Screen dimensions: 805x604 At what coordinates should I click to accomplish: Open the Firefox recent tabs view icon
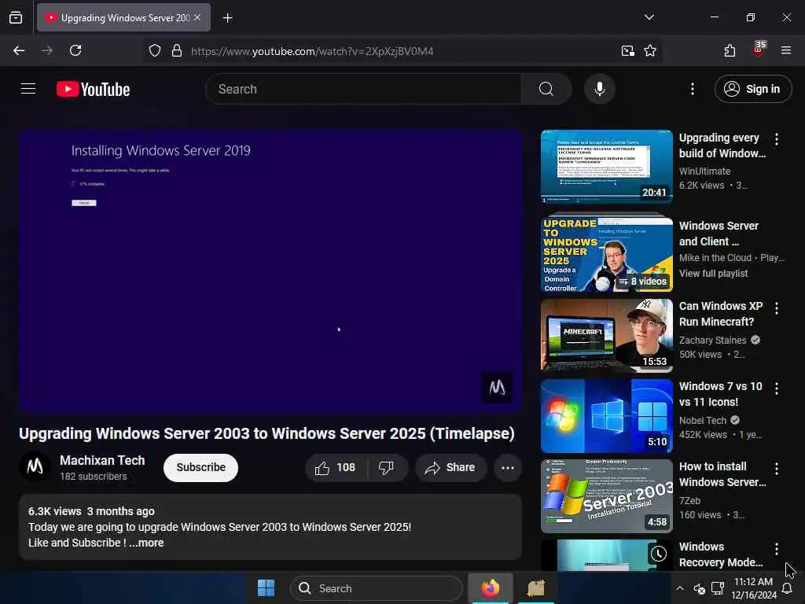point(16,17)
